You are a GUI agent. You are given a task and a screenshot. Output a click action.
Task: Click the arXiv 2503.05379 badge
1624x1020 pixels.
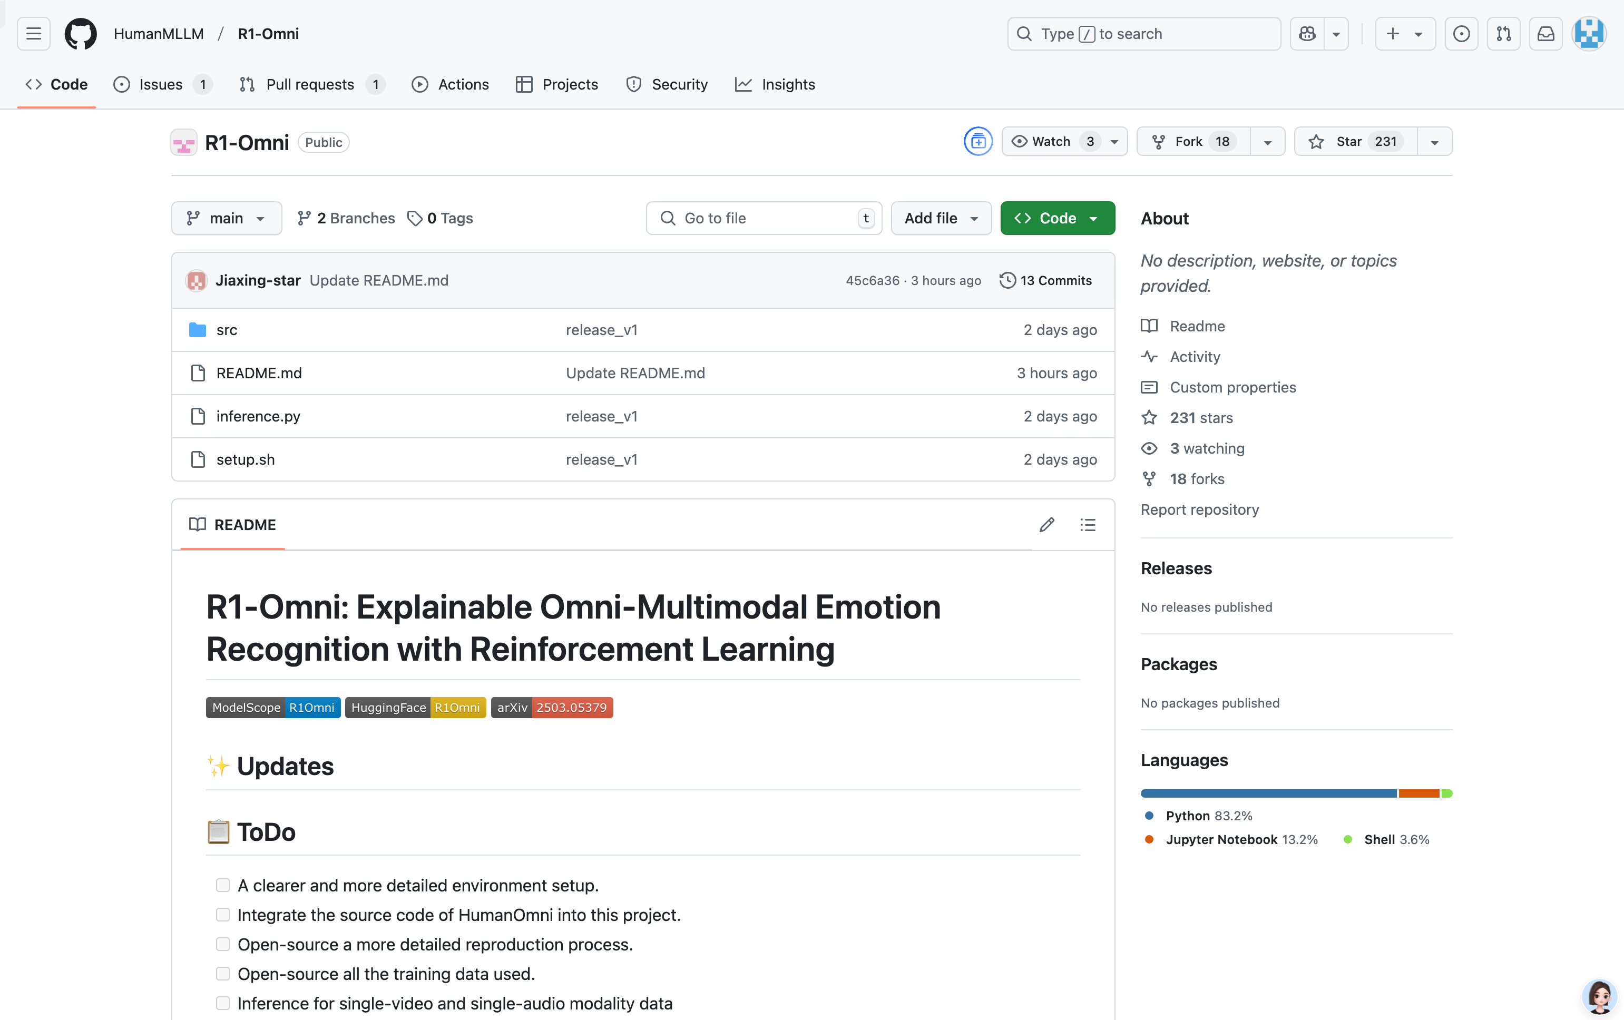point(552,707)
